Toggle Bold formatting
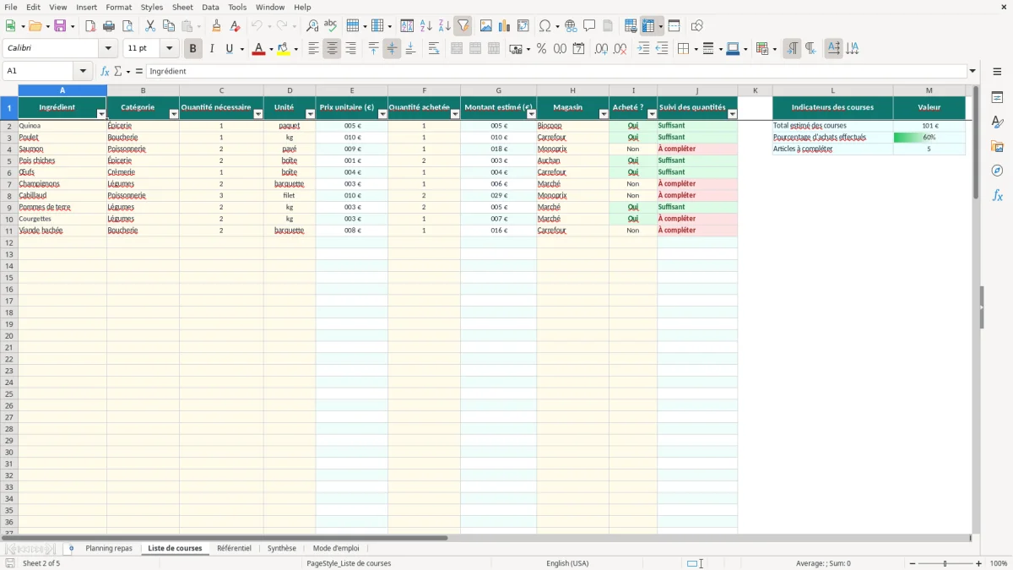This screenshot has width=1013, height=570. click(192, 49)
